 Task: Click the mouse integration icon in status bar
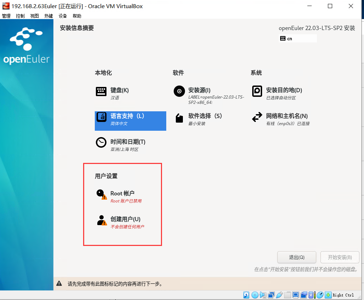(320, 295)
